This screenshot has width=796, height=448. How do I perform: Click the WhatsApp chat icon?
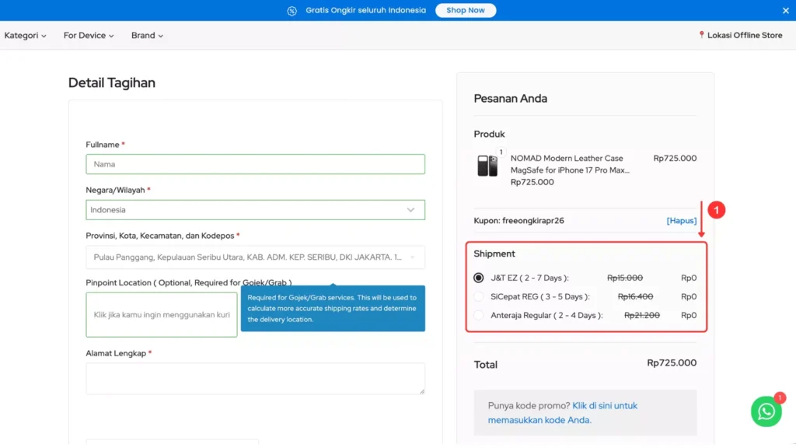[x=766, y=411]
